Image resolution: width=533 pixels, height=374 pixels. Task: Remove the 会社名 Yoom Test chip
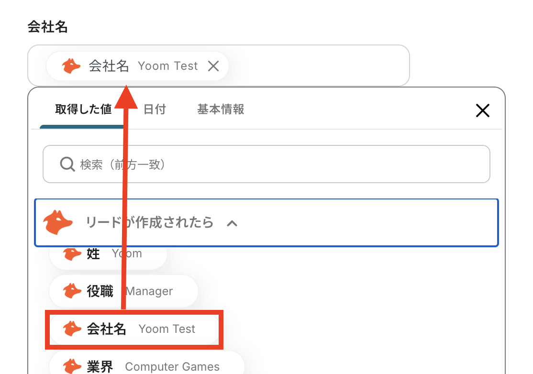point(213,66)
